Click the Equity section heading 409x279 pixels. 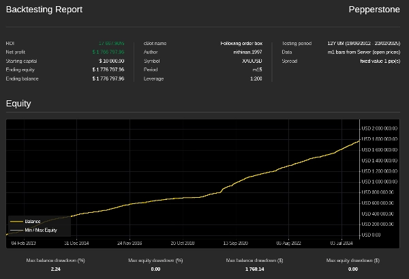click(x=18, y=104)
